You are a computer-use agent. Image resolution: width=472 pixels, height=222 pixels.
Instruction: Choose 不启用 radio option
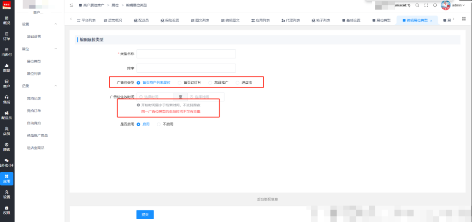pos(165,124)
